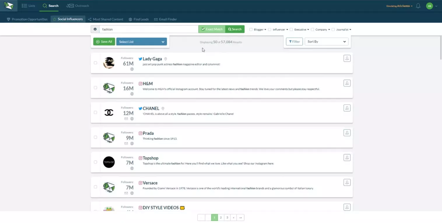Open Lady Gaga's Twitter icon
Image resolution: width=442 pixels, height=223 pixels.
(140, 59)
